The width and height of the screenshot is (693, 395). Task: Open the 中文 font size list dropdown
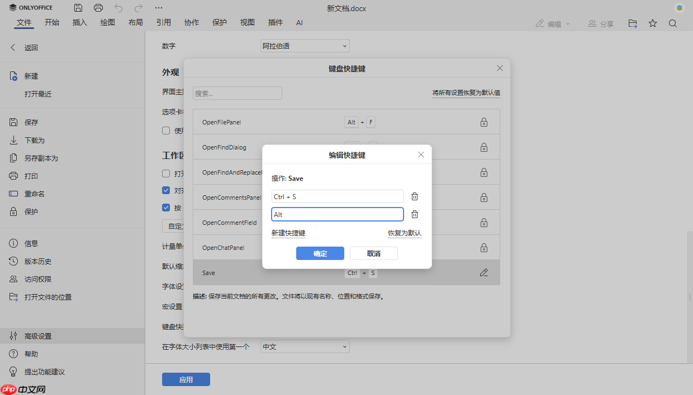[305, 346]
